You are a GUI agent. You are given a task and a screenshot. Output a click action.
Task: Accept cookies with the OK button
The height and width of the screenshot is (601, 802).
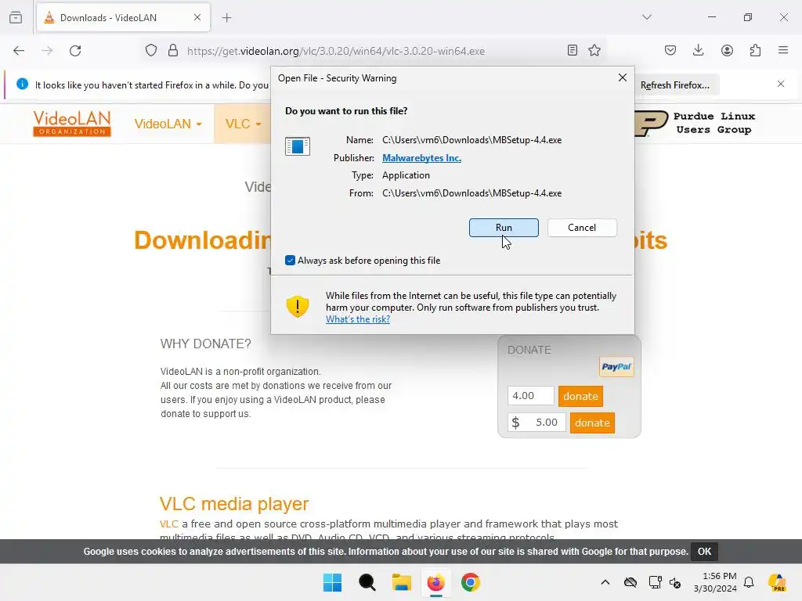[x=704, y=552]
